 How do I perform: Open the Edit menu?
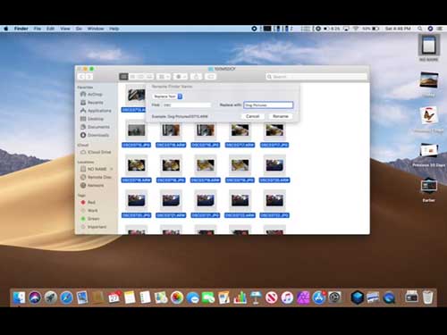pyautogui.click(x=50, y=29)
